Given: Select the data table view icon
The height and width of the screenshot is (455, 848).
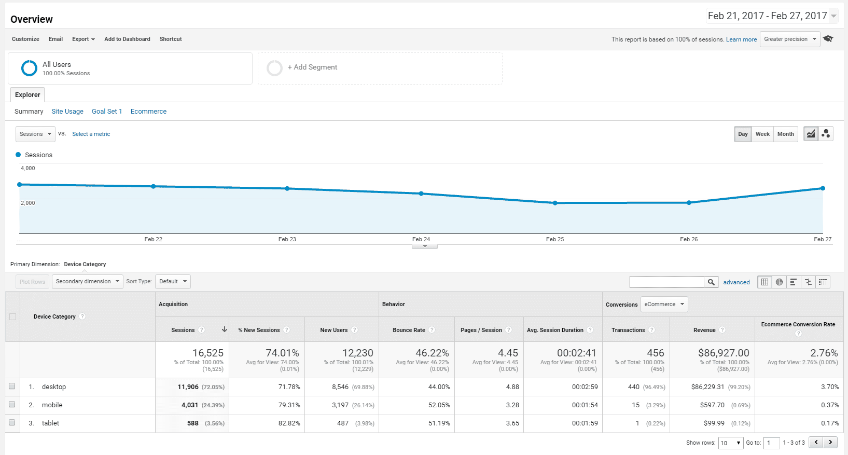Looking at the screenshot, I should 764,282.
